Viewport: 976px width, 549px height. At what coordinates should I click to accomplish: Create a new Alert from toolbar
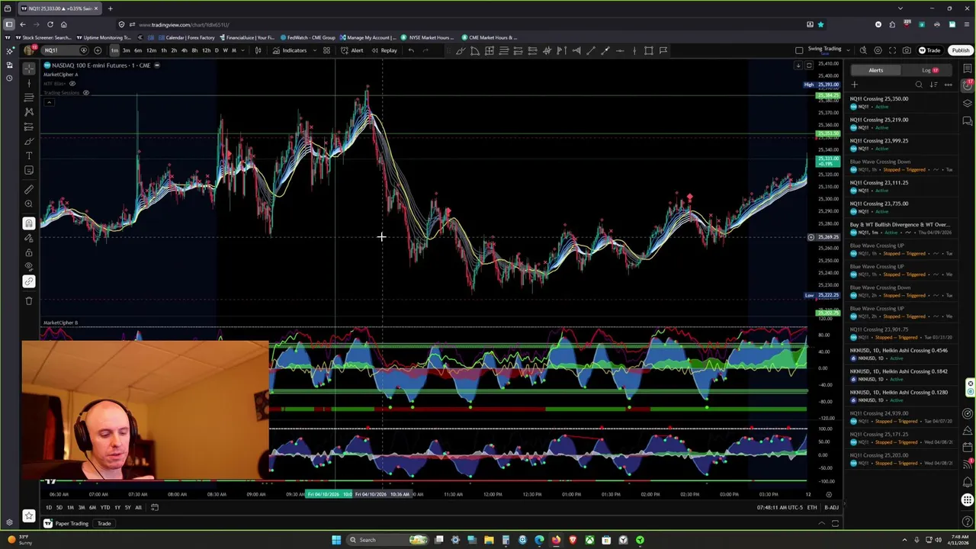[x=352, y=50]
